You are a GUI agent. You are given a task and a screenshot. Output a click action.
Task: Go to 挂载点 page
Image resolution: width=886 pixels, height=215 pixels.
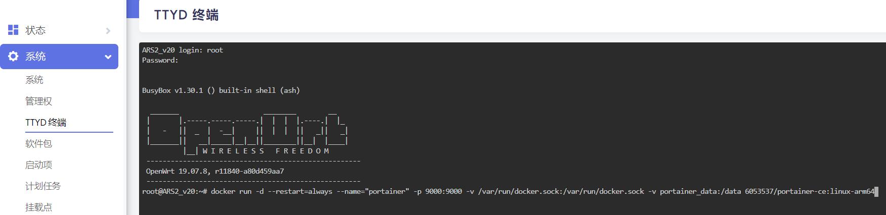(39, 207)
